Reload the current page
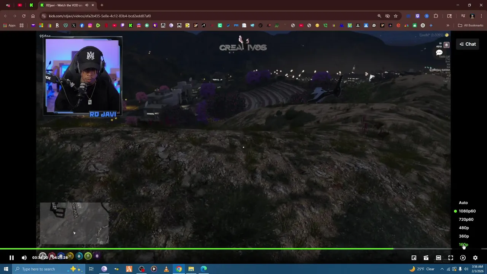This screenshot has width=487, height=274. pyautogui.click(x=24, y=16)
